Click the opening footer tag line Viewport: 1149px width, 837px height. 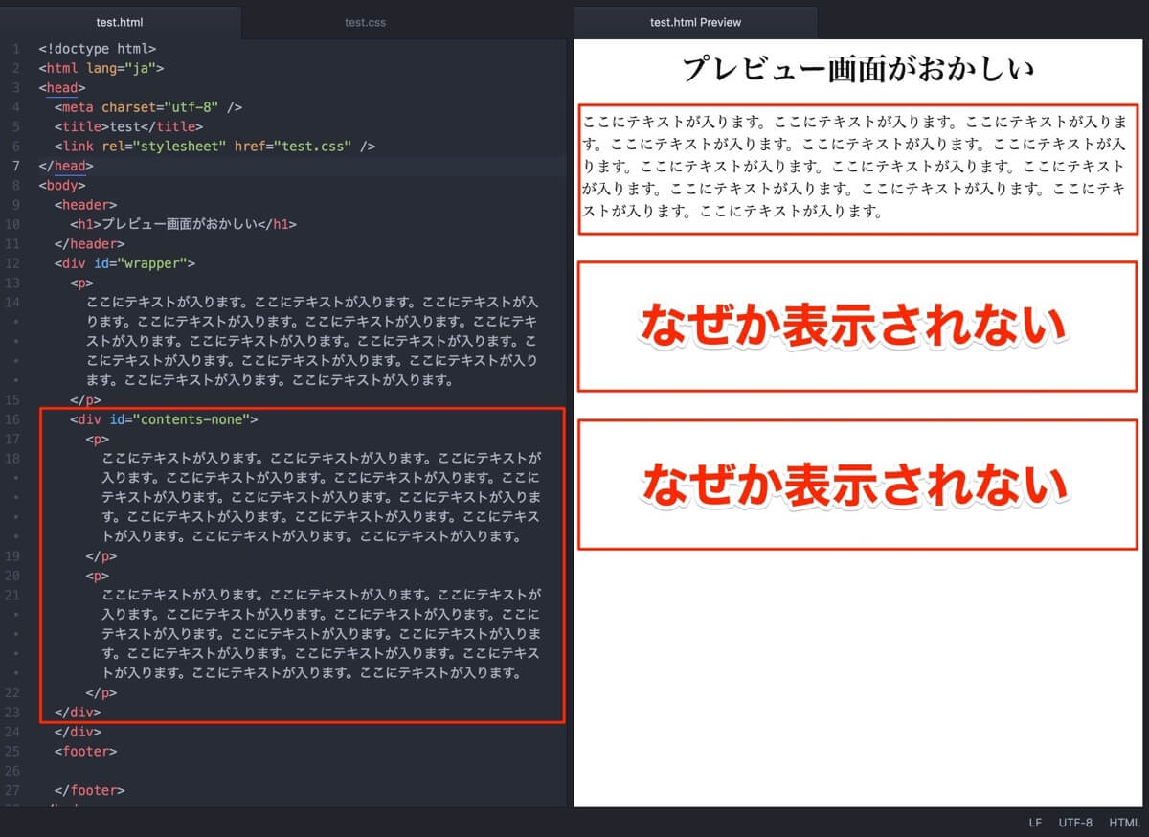coord(86,752)
